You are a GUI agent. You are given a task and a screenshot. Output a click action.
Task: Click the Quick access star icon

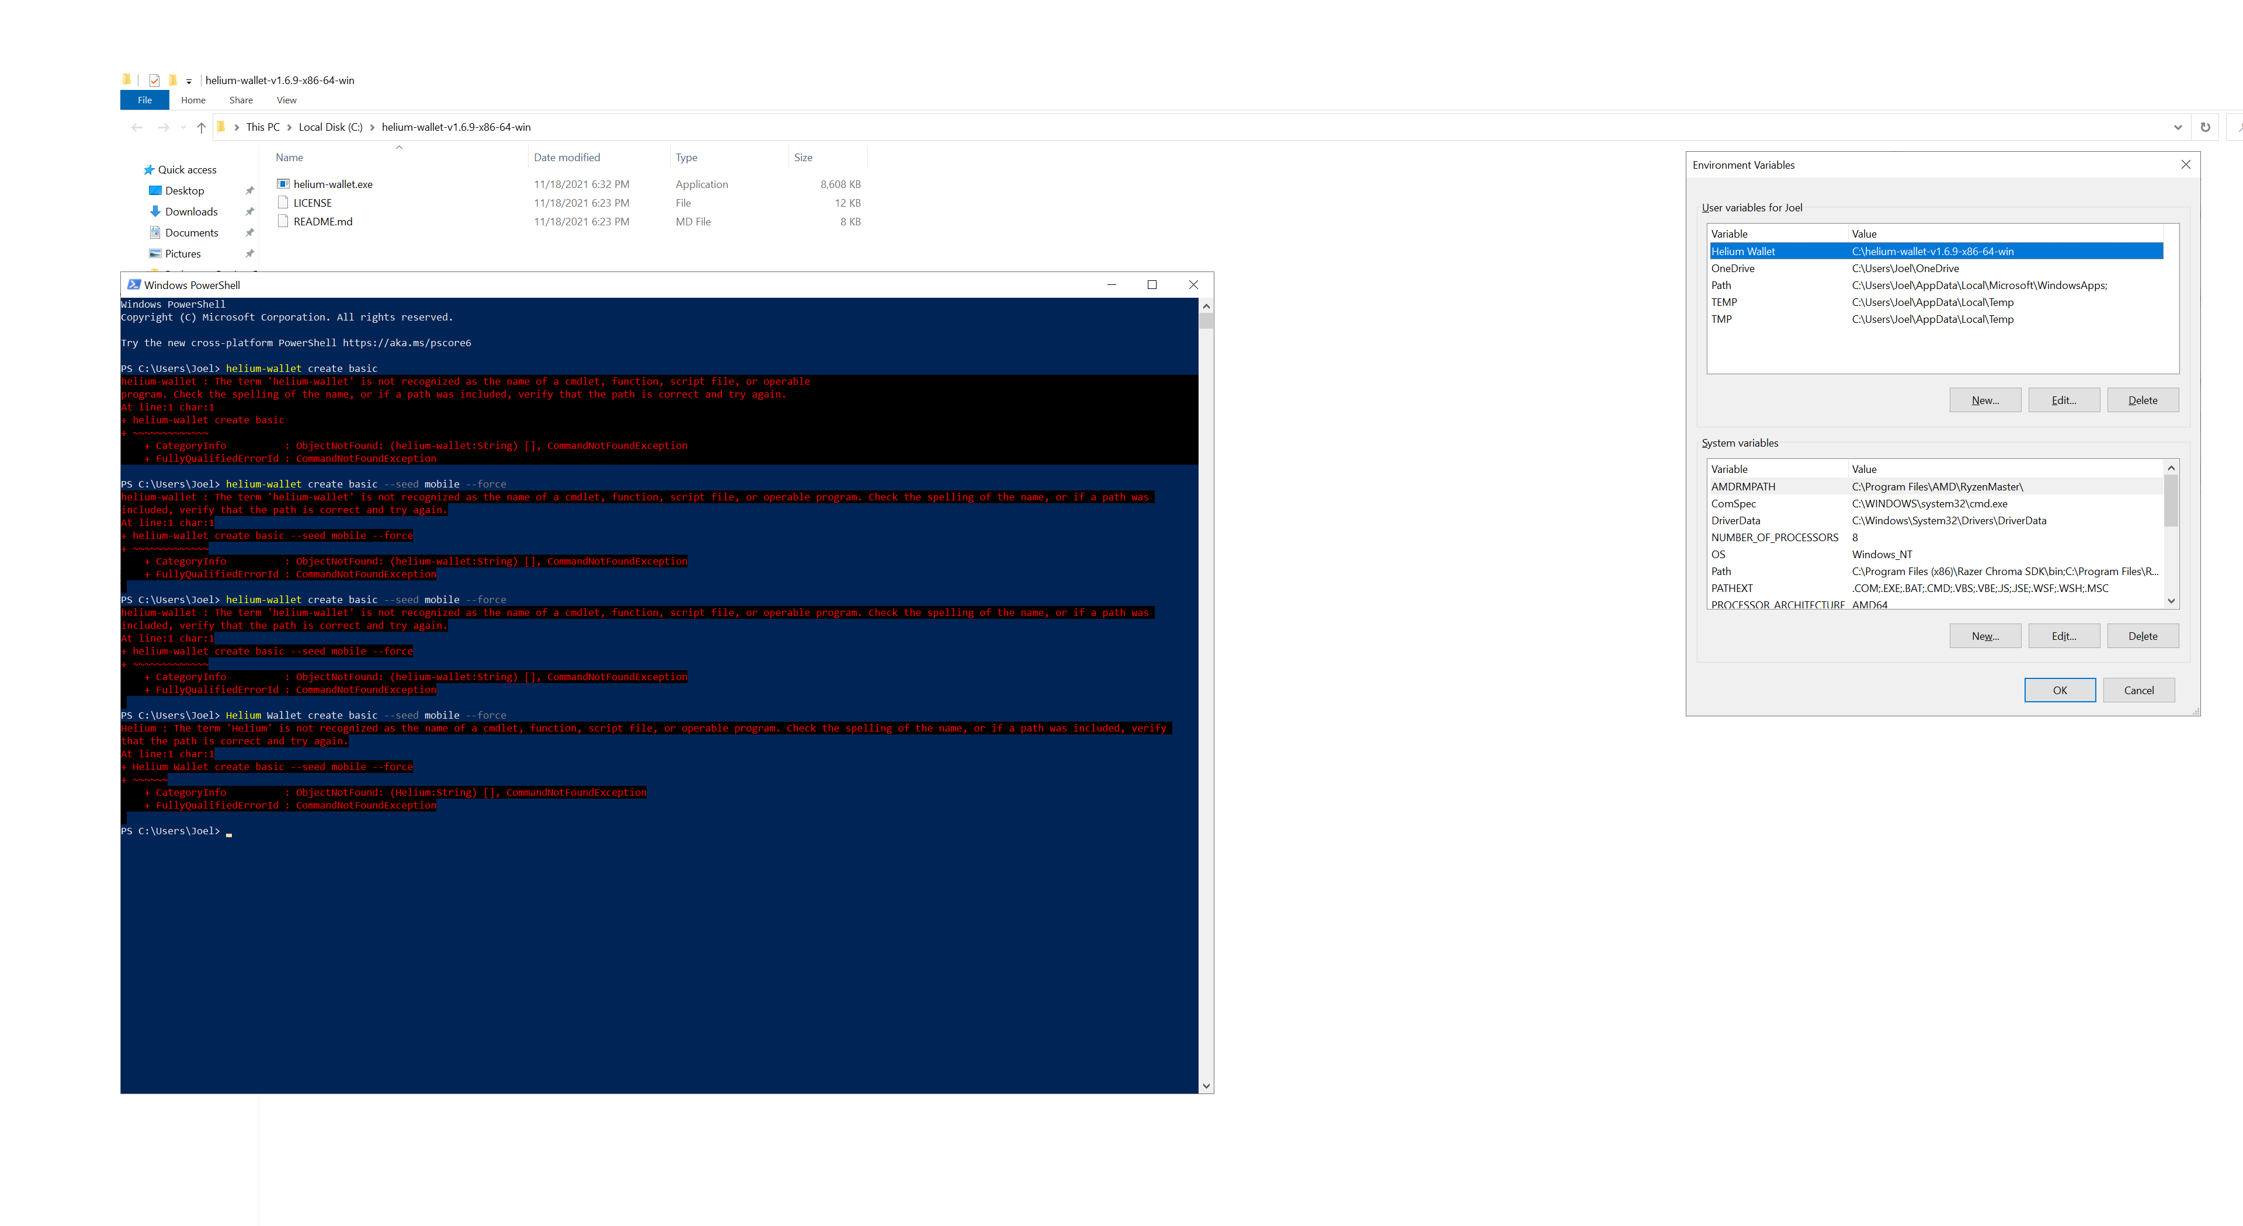149,170
